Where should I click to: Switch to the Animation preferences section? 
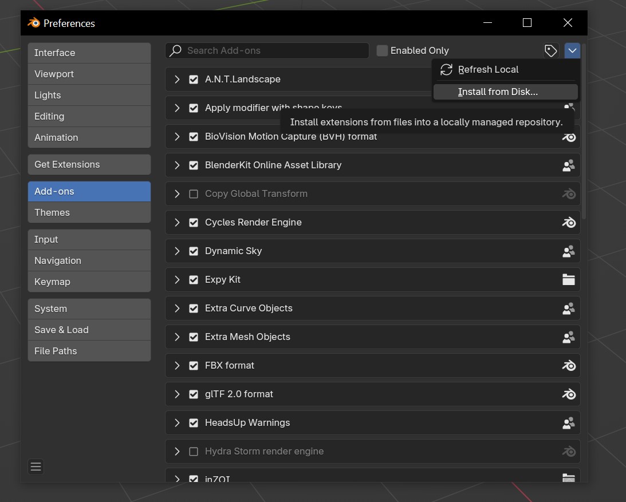coord(89,138)
